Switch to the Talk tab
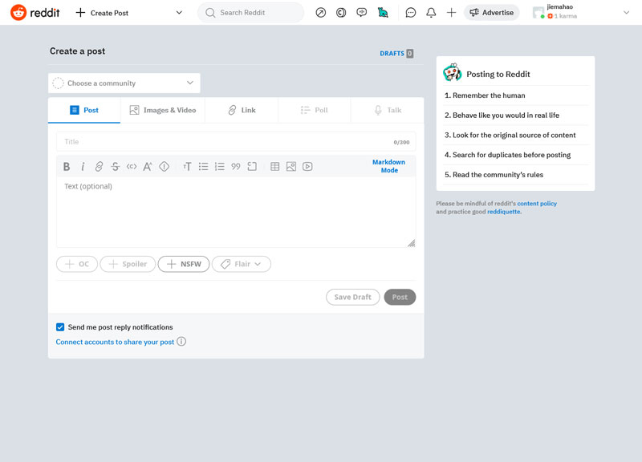This screenshot has width=642, height=462. coord(388,110)
